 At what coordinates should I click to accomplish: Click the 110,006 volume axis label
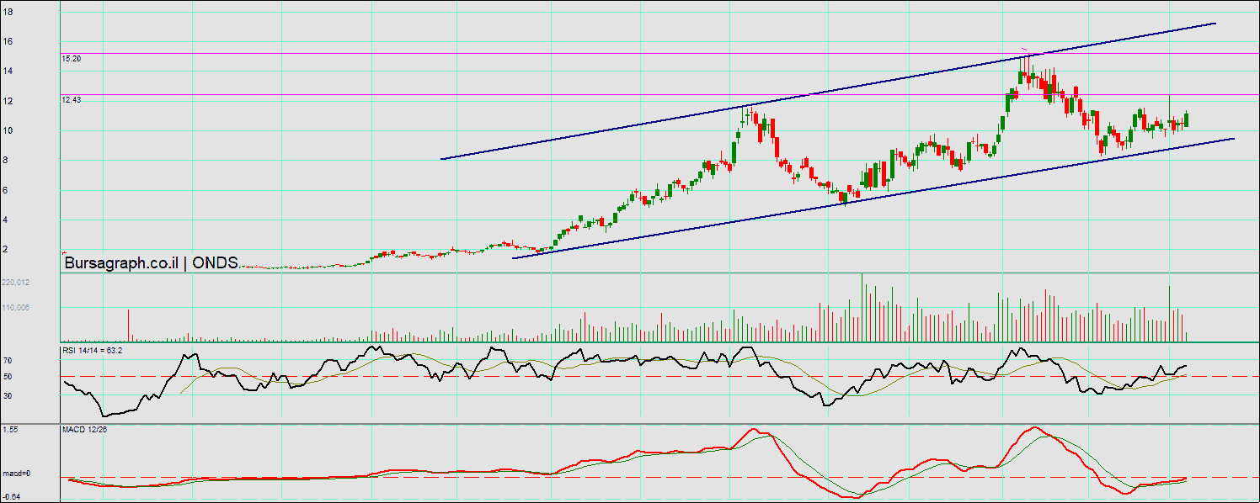pos(16,308)
